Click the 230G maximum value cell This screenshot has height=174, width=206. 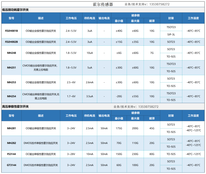[135, 154]
